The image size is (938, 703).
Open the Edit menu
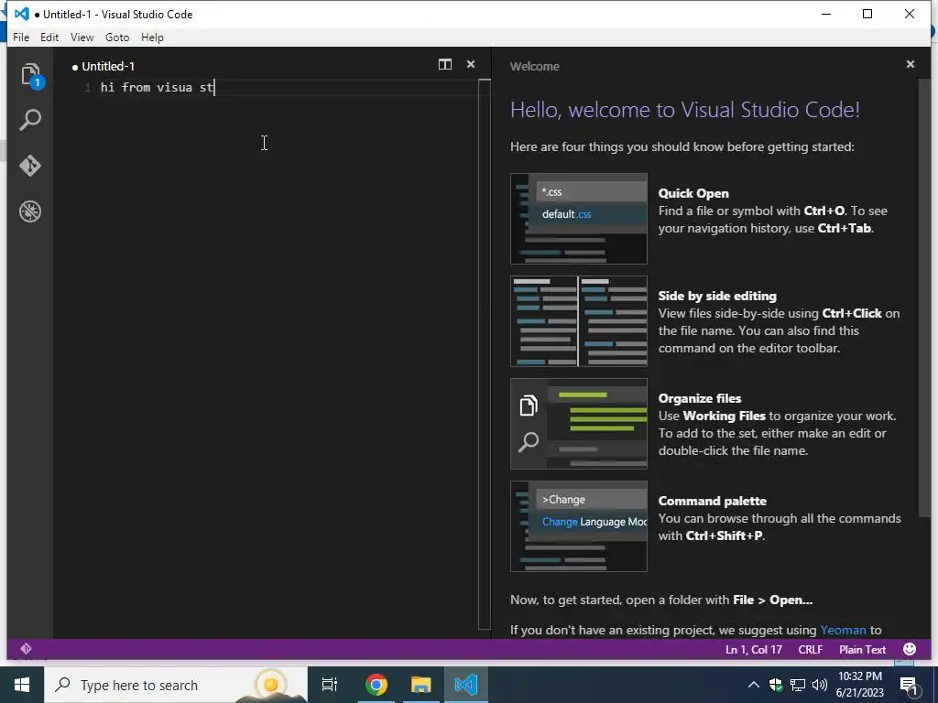(49, 37)
